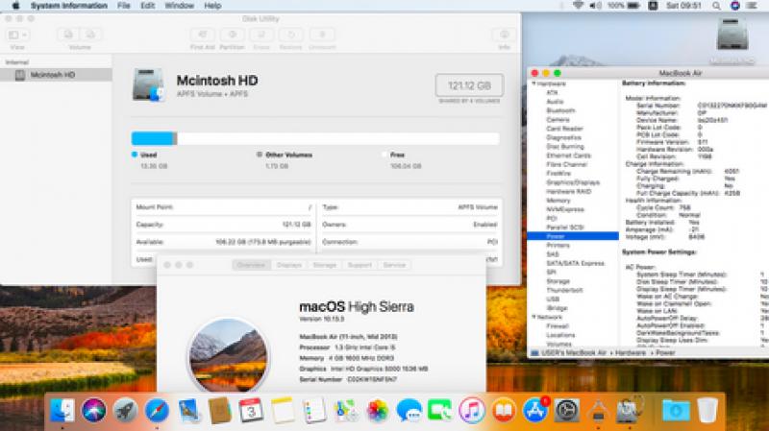Screen dimensions: 769x431
Task: Collapse the Network section in System Information
Action: tap(534, 317)
